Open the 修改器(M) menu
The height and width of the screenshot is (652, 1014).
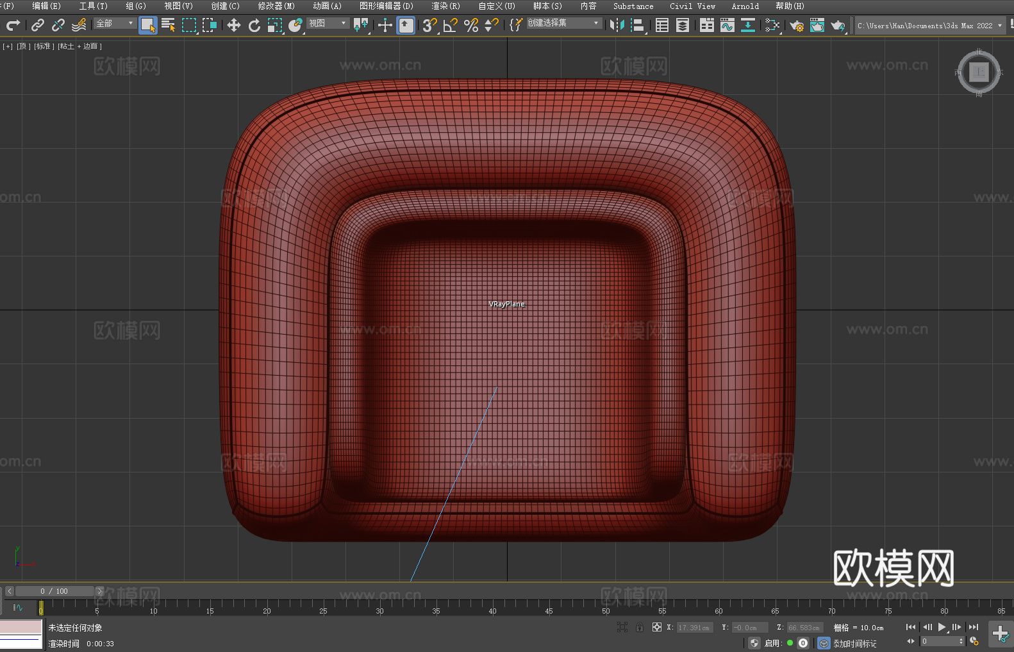click(x=276, y=6)
